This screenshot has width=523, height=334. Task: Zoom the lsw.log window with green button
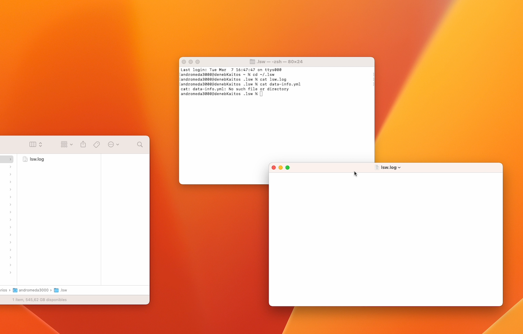(287, 167)
